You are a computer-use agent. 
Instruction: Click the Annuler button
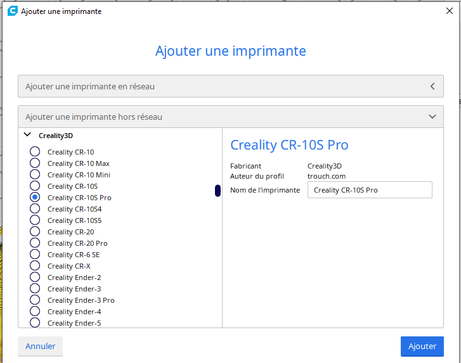pyautogui.click(x=41, y=347)
